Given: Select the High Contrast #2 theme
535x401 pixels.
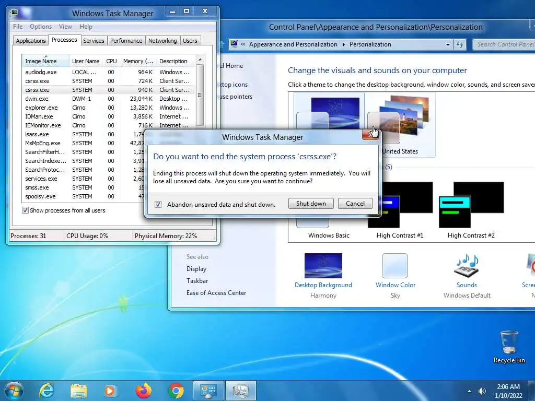Looking at the screenshot, I should pos(471,210).
